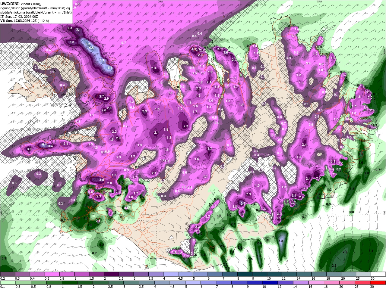Click the upper legend swatch between 4 and 4.5
This screenshot has width=386, height=289.
pyautogui.click(x=171, y=274)
